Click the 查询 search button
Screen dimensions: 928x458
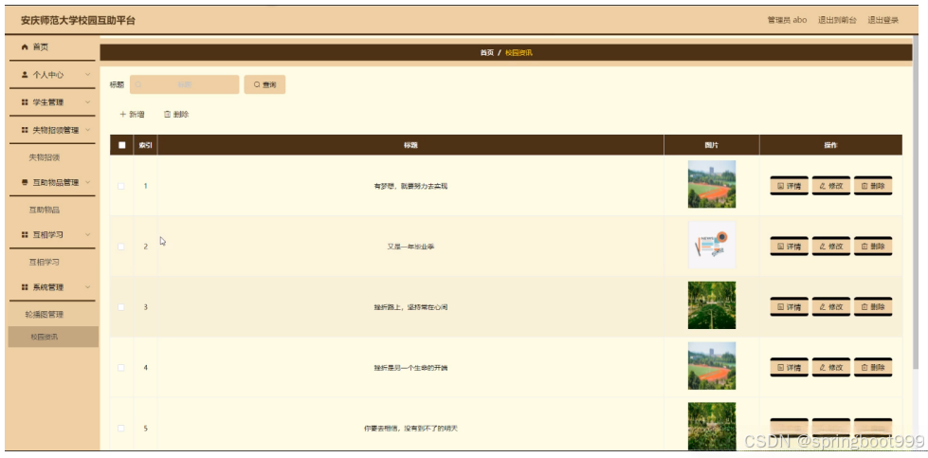pyautogui.click(x=264, y=84)
